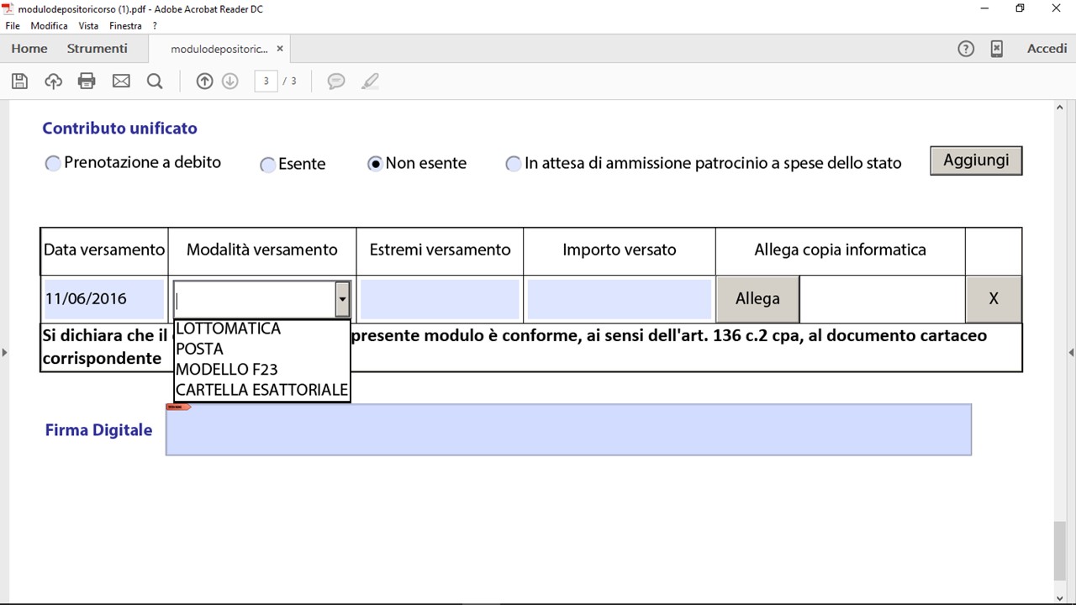Screen dimensions: 1076x605
Task: Click the Save file icon
Action: [x=19, y=82]
